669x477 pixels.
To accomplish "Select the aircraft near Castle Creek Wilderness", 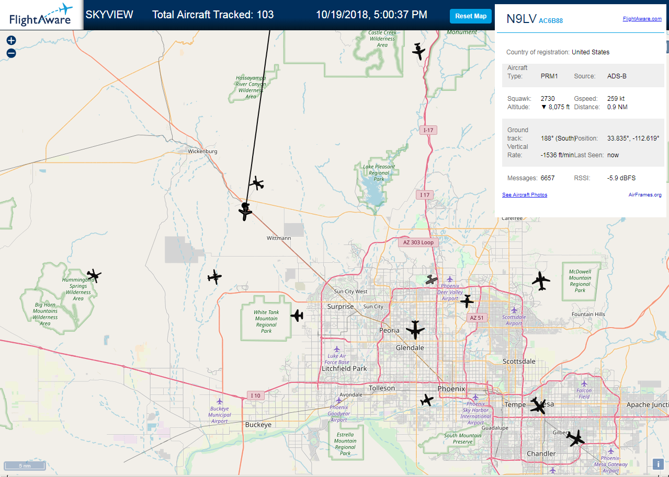I will 418,51.
